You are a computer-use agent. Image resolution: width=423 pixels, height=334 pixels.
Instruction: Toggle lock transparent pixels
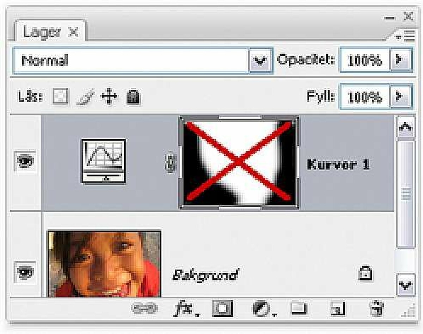click(61, 96)
